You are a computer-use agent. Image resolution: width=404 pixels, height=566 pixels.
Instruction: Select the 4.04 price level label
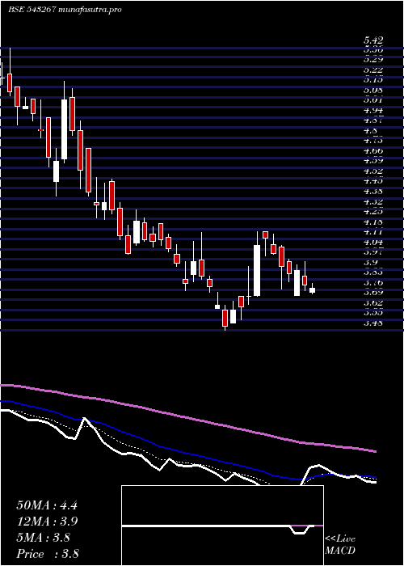click(373, 243)
